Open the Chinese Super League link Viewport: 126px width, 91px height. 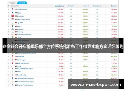coord(24,35)
